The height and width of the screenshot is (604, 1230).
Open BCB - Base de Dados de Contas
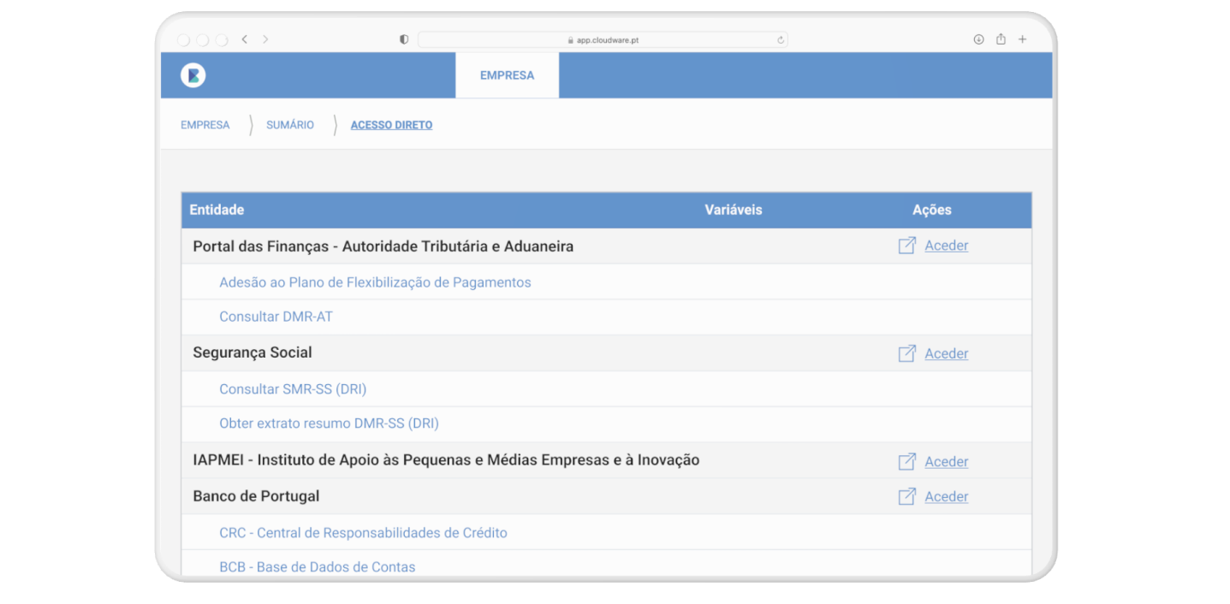(x=317, y=567)
